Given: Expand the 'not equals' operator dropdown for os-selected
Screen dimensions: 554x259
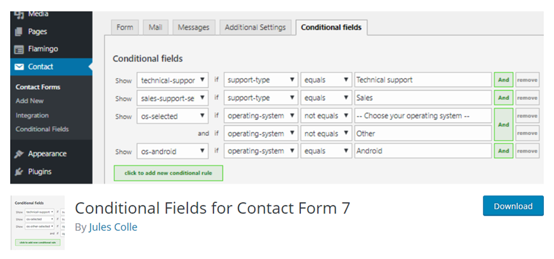Looking at the screenshot, I should [325, 116].
